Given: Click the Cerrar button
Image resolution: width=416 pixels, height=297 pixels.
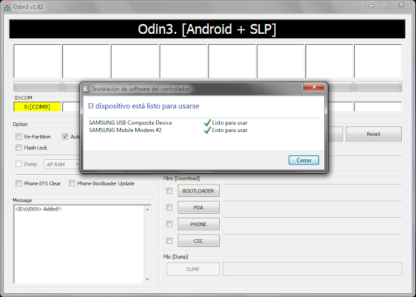Looking at the screenshot, I should (x=304, y=160).
